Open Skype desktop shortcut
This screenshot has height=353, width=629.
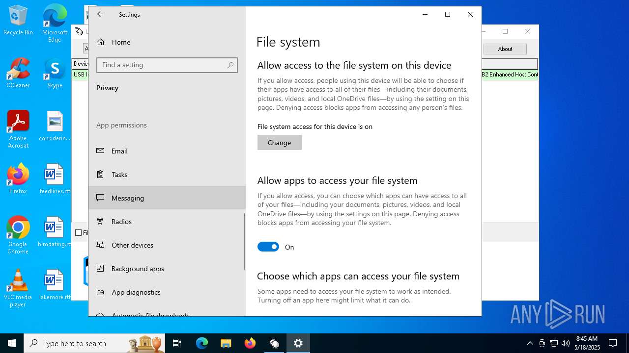click(x=55, y=74)
